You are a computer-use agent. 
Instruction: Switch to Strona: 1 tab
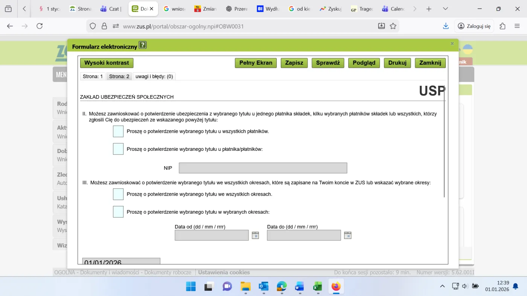point(93,76)
